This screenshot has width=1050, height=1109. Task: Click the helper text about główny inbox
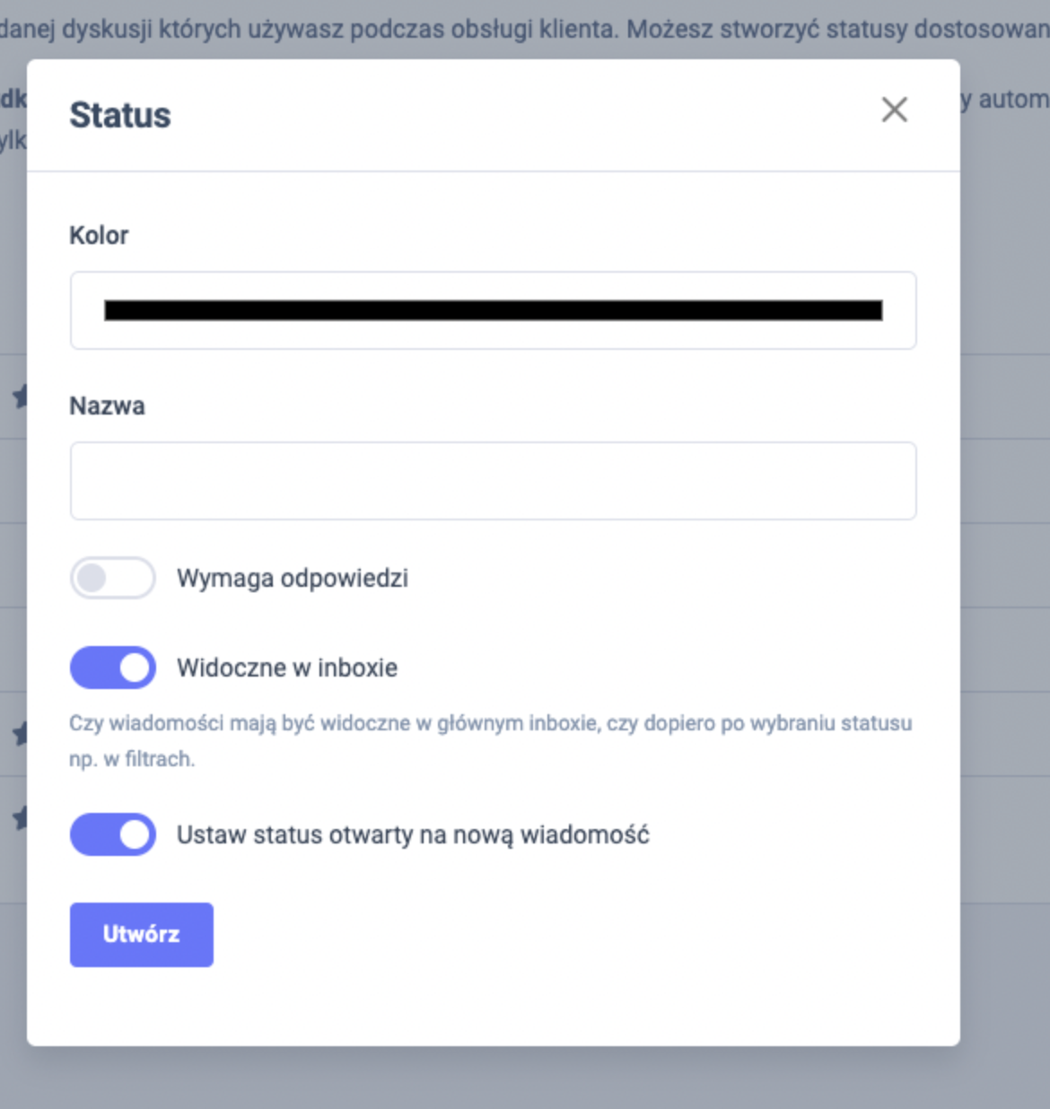[490, 724]
